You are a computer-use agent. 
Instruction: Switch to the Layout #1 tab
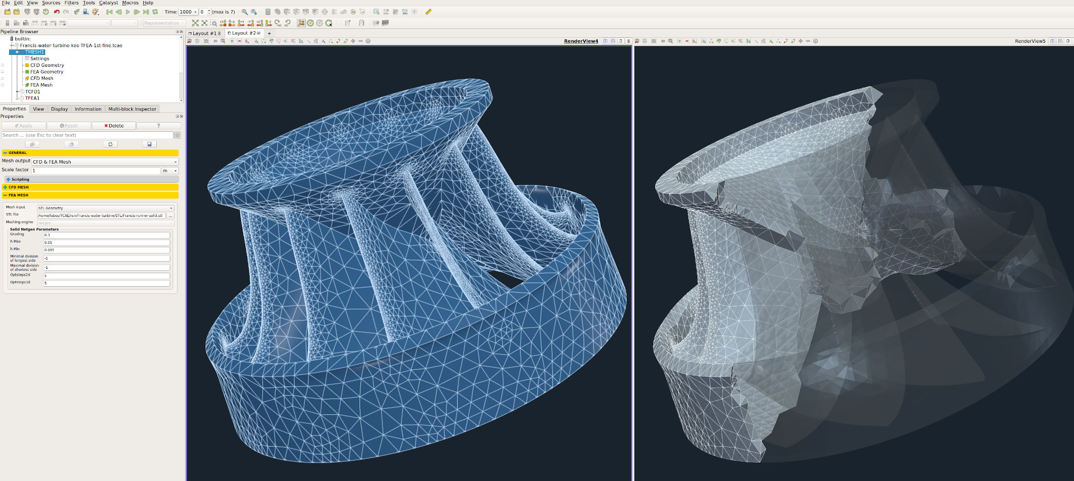tap(204, 34)
